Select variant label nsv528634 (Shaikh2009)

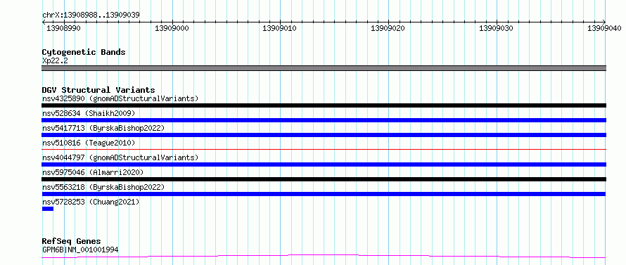pyautogui.click(x=89, y=113)
